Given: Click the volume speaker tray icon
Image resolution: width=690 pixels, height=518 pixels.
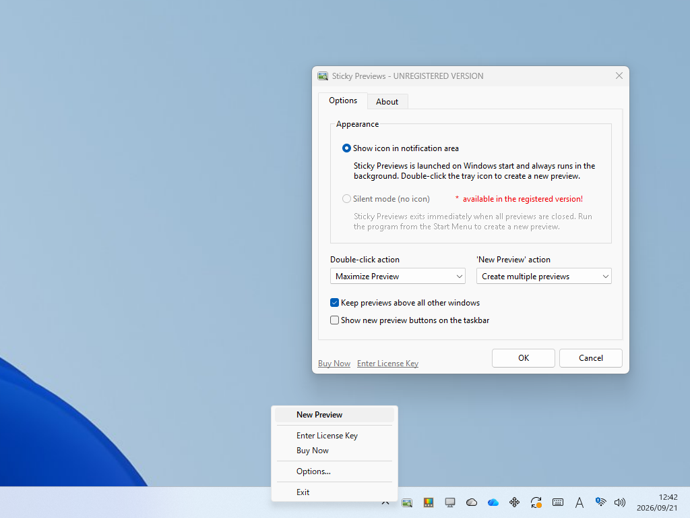Looking at the screenshot, I should [x=620, y=502].
